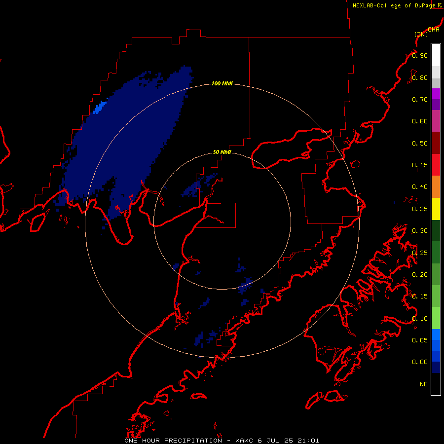Click the OHA product label
The height and width of the screenshot is (444, 444).
434,29
